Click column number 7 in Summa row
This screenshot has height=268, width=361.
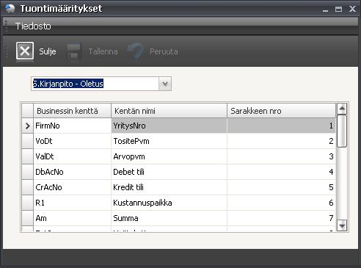click(281, 218)
